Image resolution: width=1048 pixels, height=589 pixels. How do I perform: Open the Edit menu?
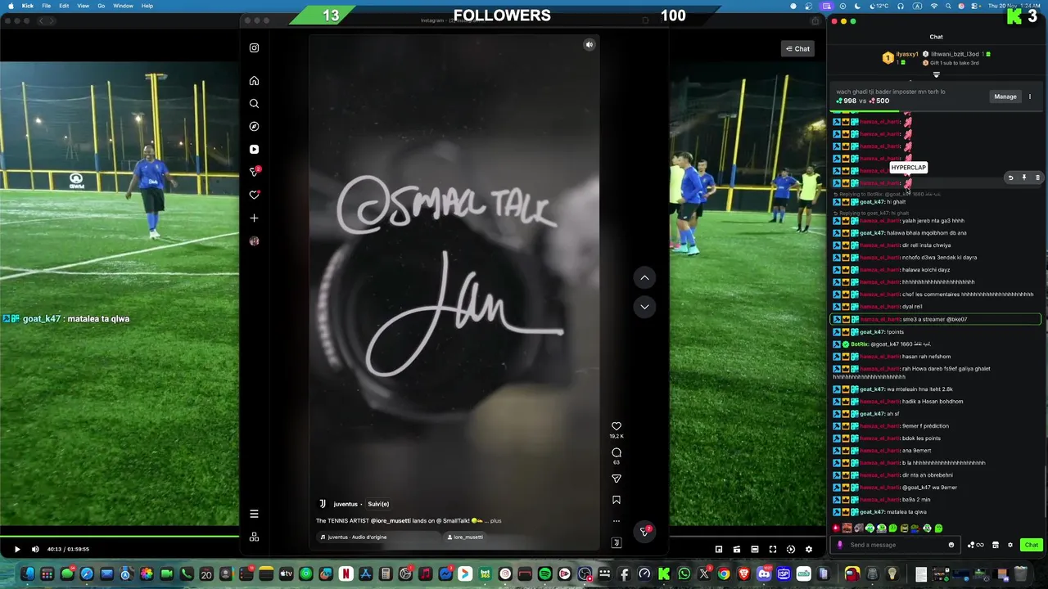[64, 6]
